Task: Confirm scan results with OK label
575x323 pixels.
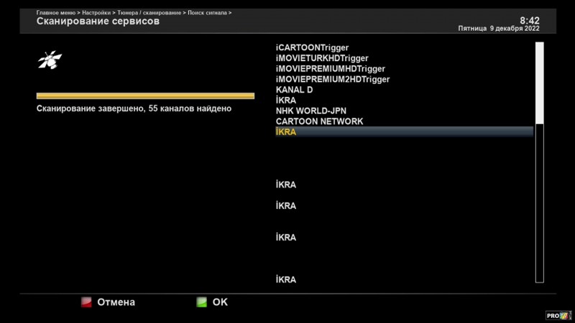Action: [x=220, y=302]
